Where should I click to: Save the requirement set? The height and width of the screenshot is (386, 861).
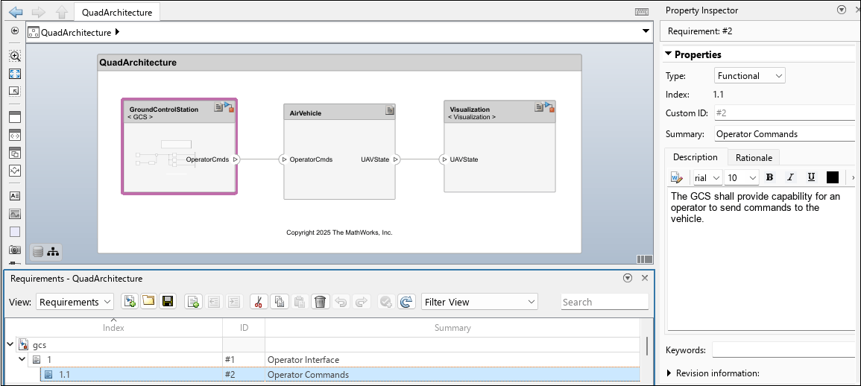[167, 302]
